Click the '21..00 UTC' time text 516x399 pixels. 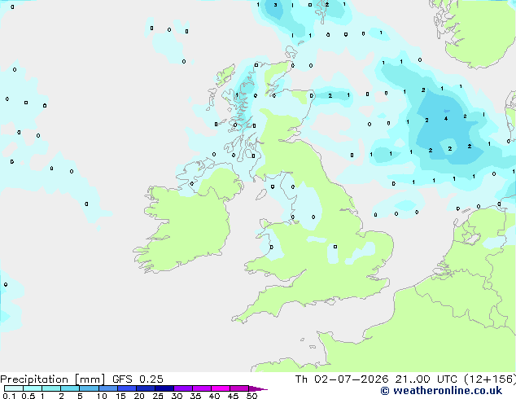(426, 379)
